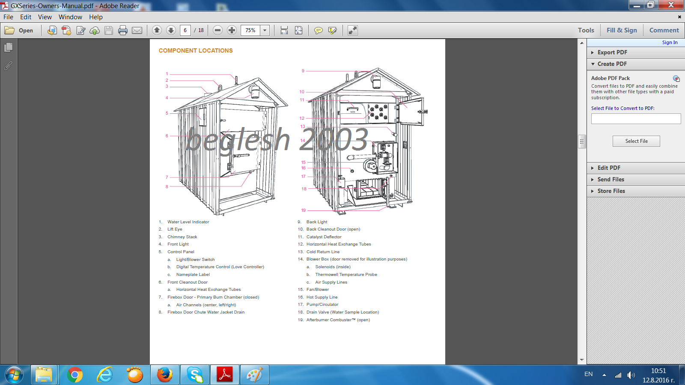Click the Sign In link
685x385 pixels.
[670, 42]
